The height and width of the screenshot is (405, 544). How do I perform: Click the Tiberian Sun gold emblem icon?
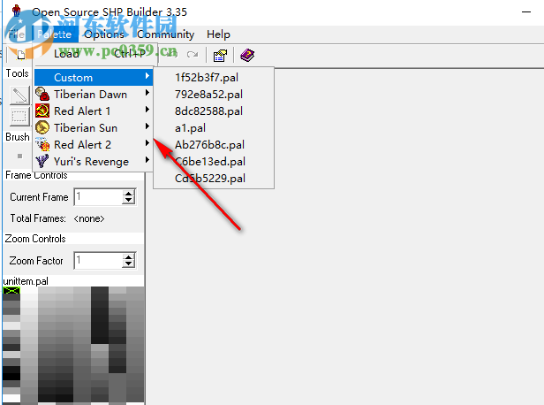coord(42,127)
